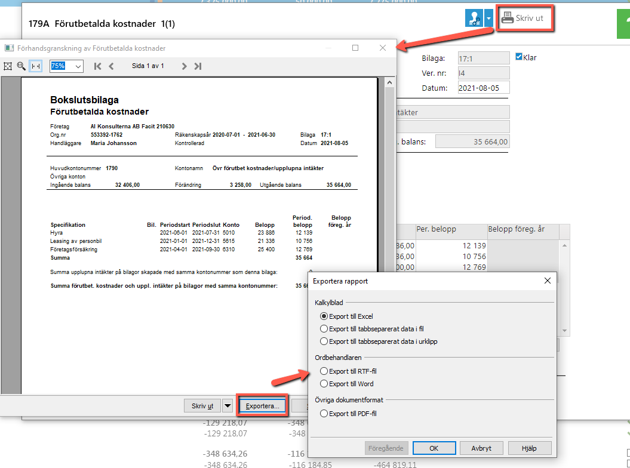
Task: Click the magnifier actual-size zoom icon
Action: (21, 66)
